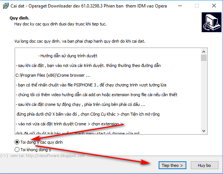Click the scrollbar up arrow in rules box
223x174 pixels.
pos(204,52)
